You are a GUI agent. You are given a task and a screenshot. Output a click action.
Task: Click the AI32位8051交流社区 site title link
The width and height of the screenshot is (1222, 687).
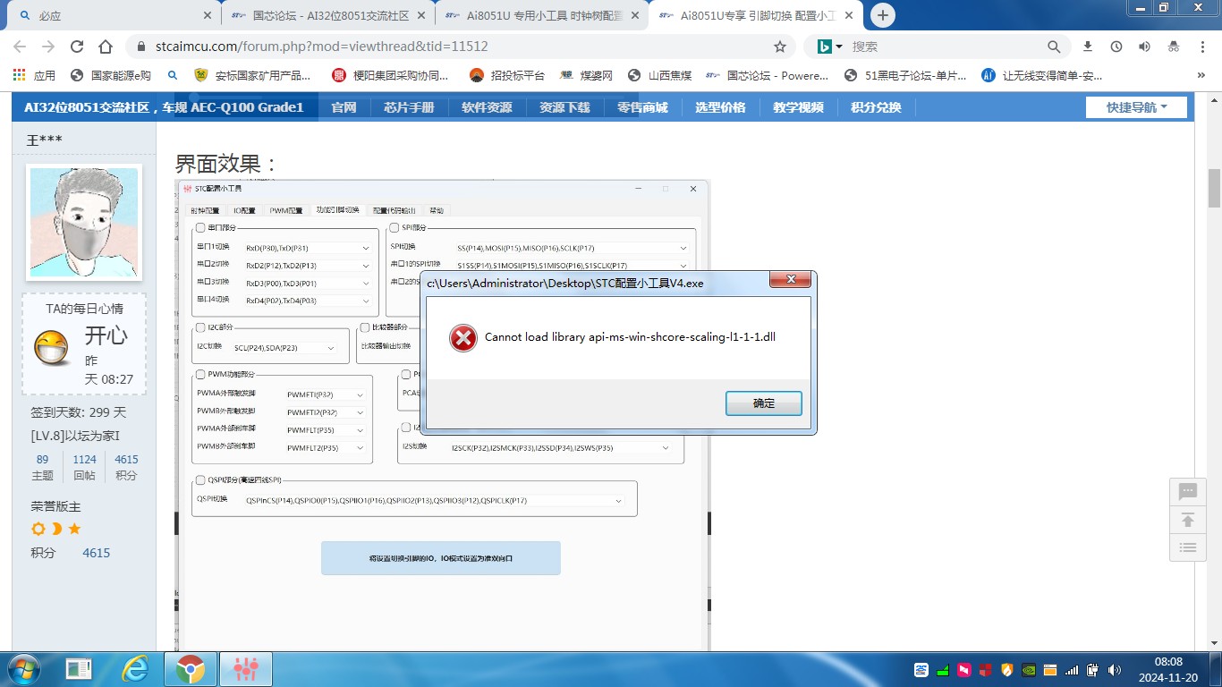click(x=164, y=107)
